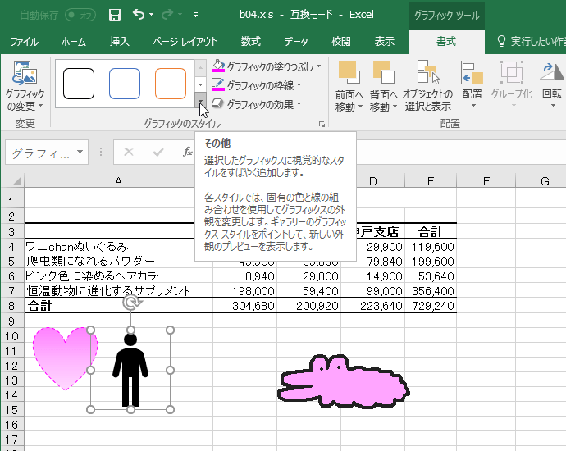566x451 pixels.
Task: Click Send Backward (背面へ移動) icon
Action: coord(383,74)
